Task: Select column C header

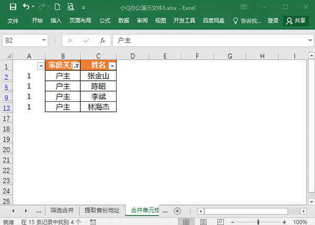Action: 99,56
